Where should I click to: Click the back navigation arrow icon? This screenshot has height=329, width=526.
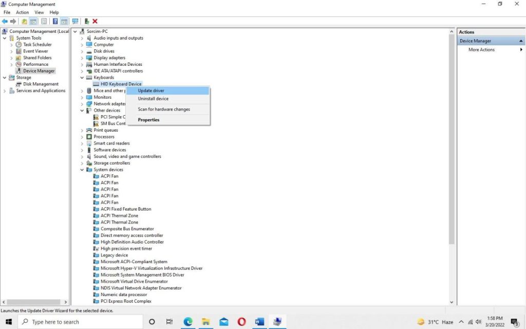point(5,21)
